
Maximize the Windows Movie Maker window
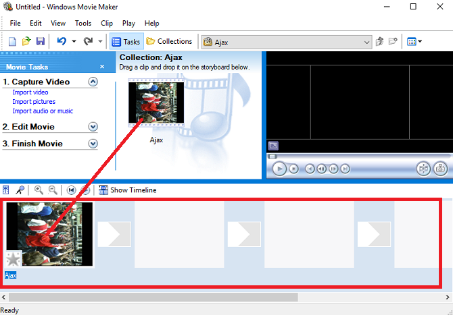(413, 6)
